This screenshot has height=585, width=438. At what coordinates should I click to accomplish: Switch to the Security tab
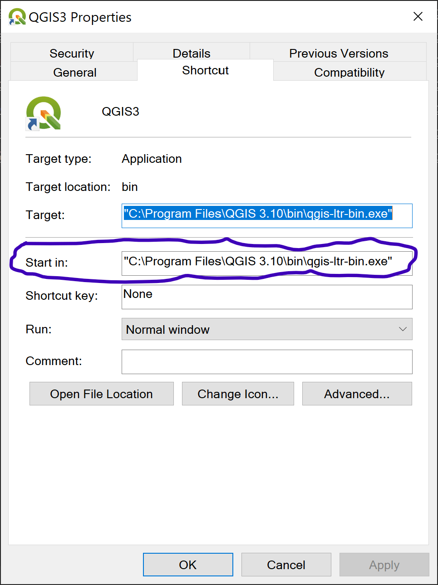pos(72,53)
